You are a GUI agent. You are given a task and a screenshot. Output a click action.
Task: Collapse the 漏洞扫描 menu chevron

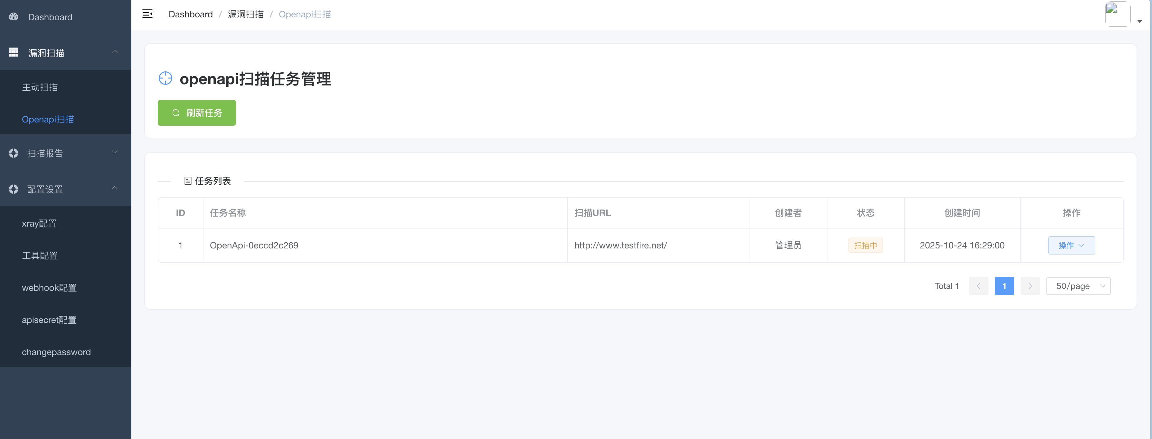point(115,52)
